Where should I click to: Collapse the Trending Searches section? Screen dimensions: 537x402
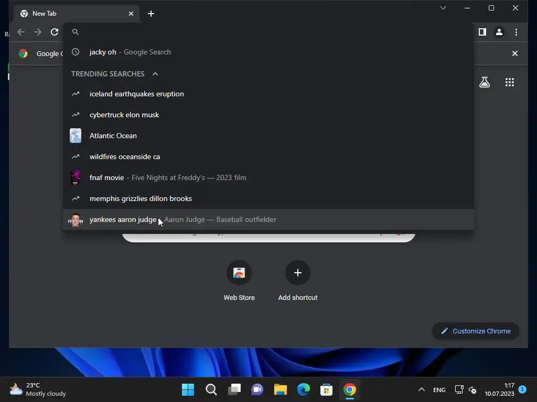[x=155, y=74]
